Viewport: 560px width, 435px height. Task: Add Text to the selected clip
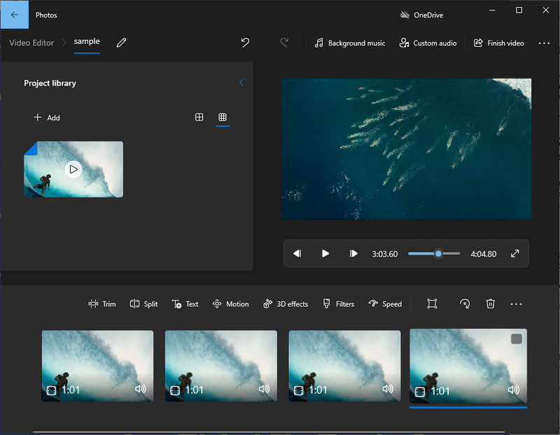tap(185, 304)
